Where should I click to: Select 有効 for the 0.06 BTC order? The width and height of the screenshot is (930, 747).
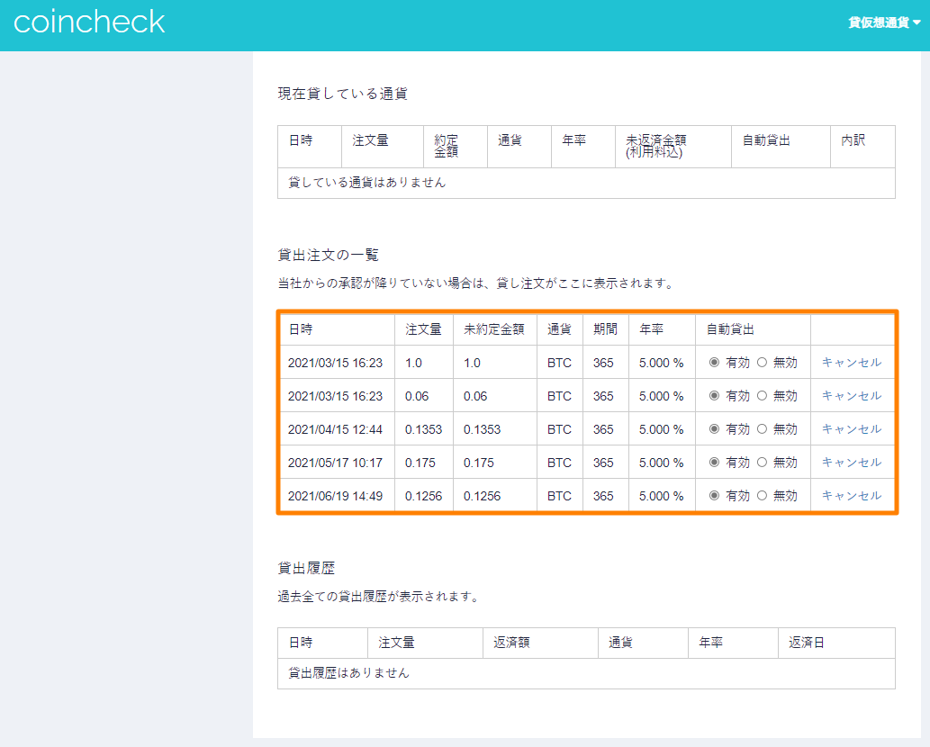click(x=714, y=395)
